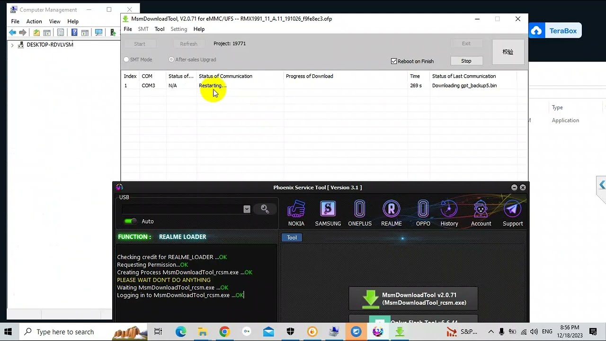
Task: Click the Windows Start button
Action: tap(8, 332)
